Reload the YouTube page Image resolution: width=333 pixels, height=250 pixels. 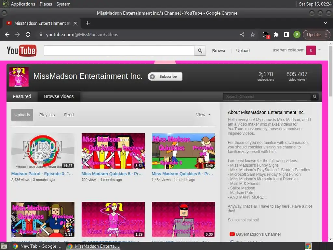tap(28, 35)
